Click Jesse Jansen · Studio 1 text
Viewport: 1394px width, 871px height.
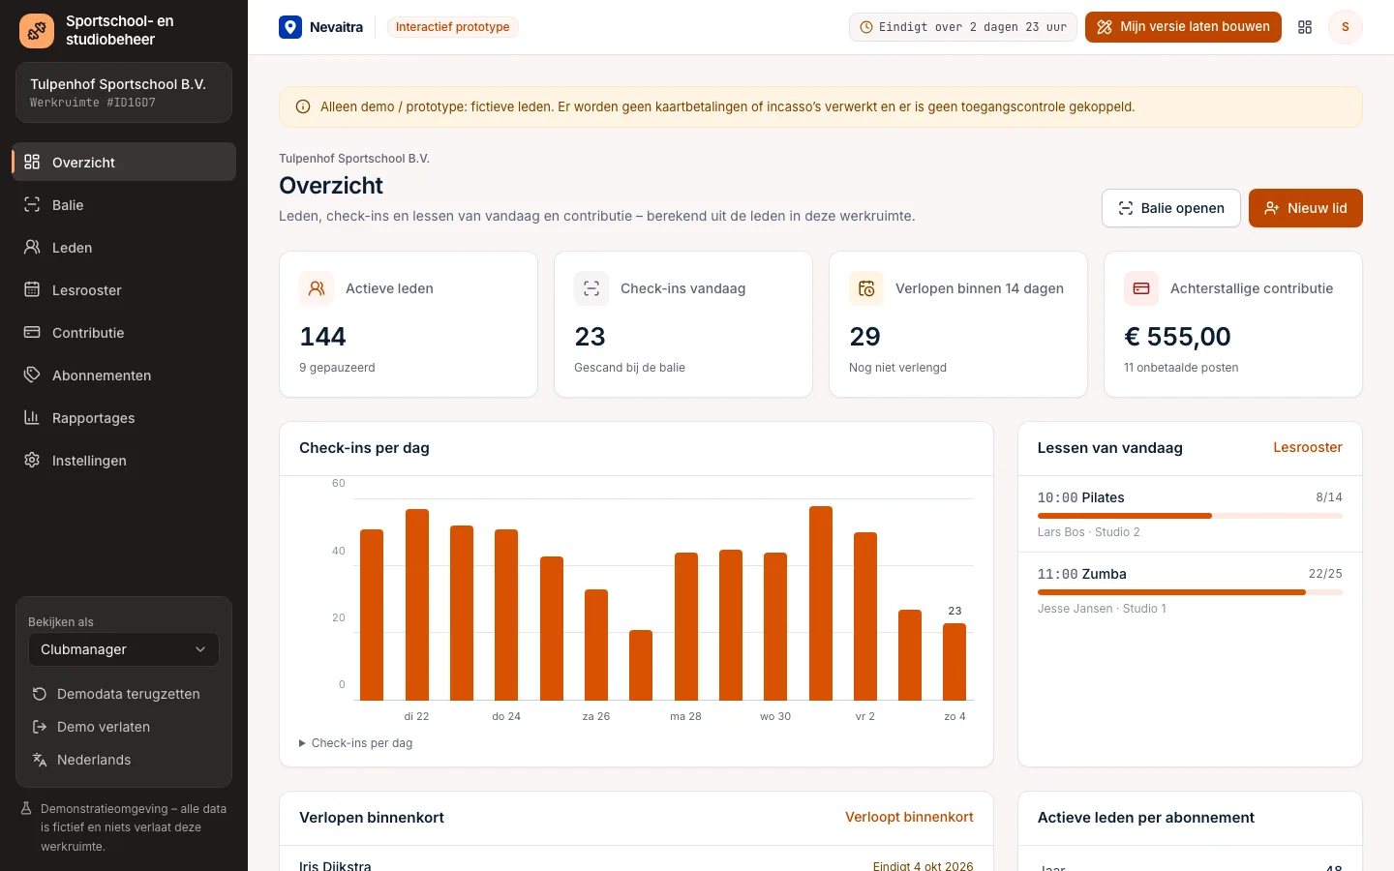[x=1102, y=609]
